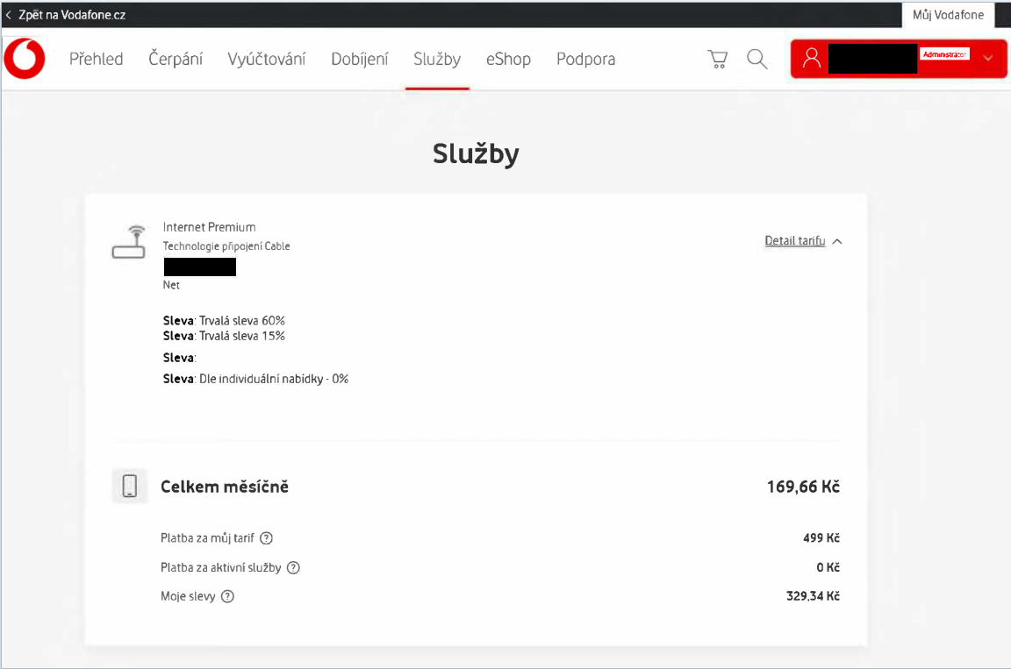
Task: Collapse tariff detail with the chevron
Action: [x=837, y=241]
